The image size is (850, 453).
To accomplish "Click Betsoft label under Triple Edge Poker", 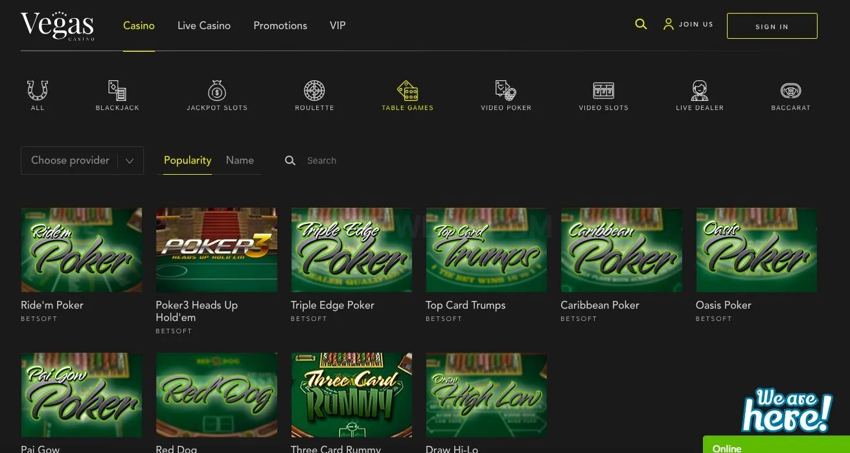I will tap(309, 319).
